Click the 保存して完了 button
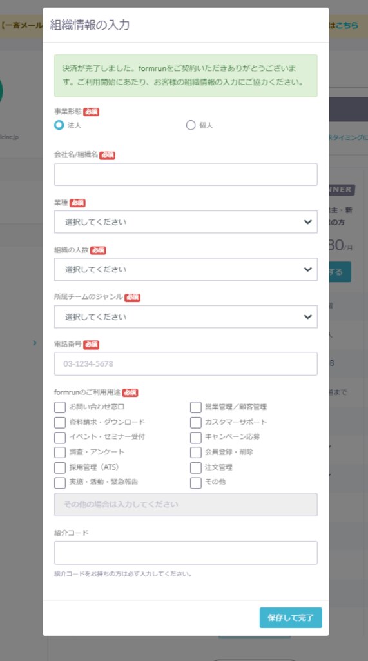This screenshot has height=661, width=368. coord(291,618)
